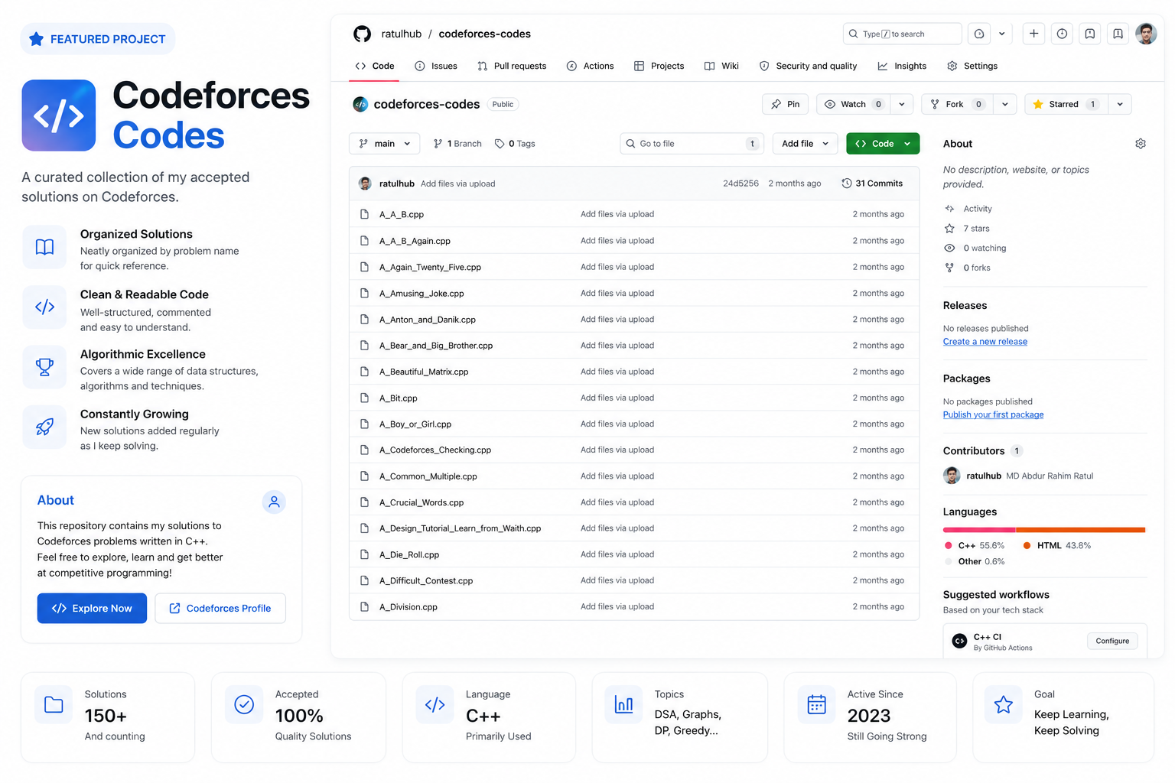View the 31 Commits link

[872, 184]
